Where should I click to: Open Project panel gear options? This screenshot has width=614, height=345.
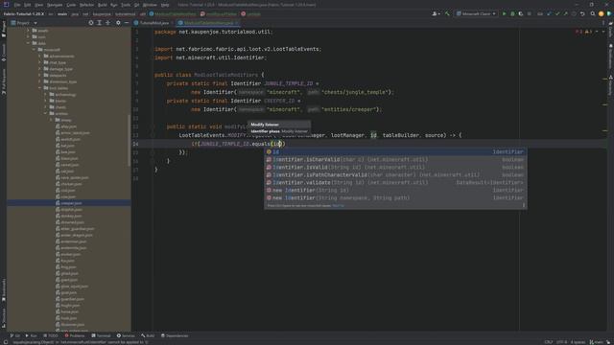click(x=118, y=23)
